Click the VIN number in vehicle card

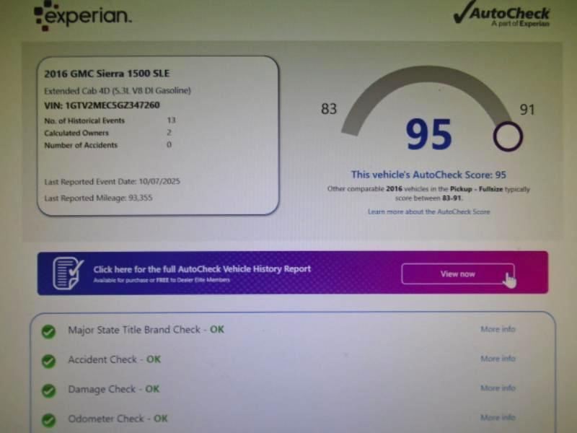point(102,105)
